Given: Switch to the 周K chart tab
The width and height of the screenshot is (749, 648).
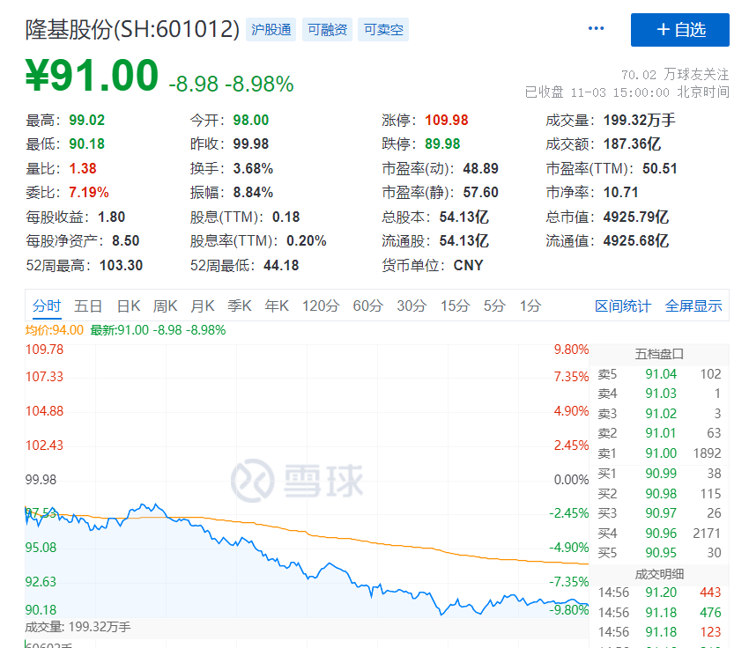Looking at the screenshot, I should pos(165,306).
